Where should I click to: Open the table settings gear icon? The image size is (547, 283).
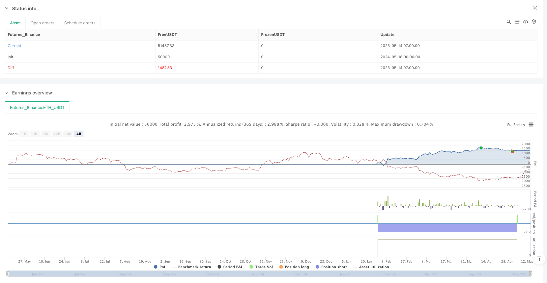[x=534, y=22]
